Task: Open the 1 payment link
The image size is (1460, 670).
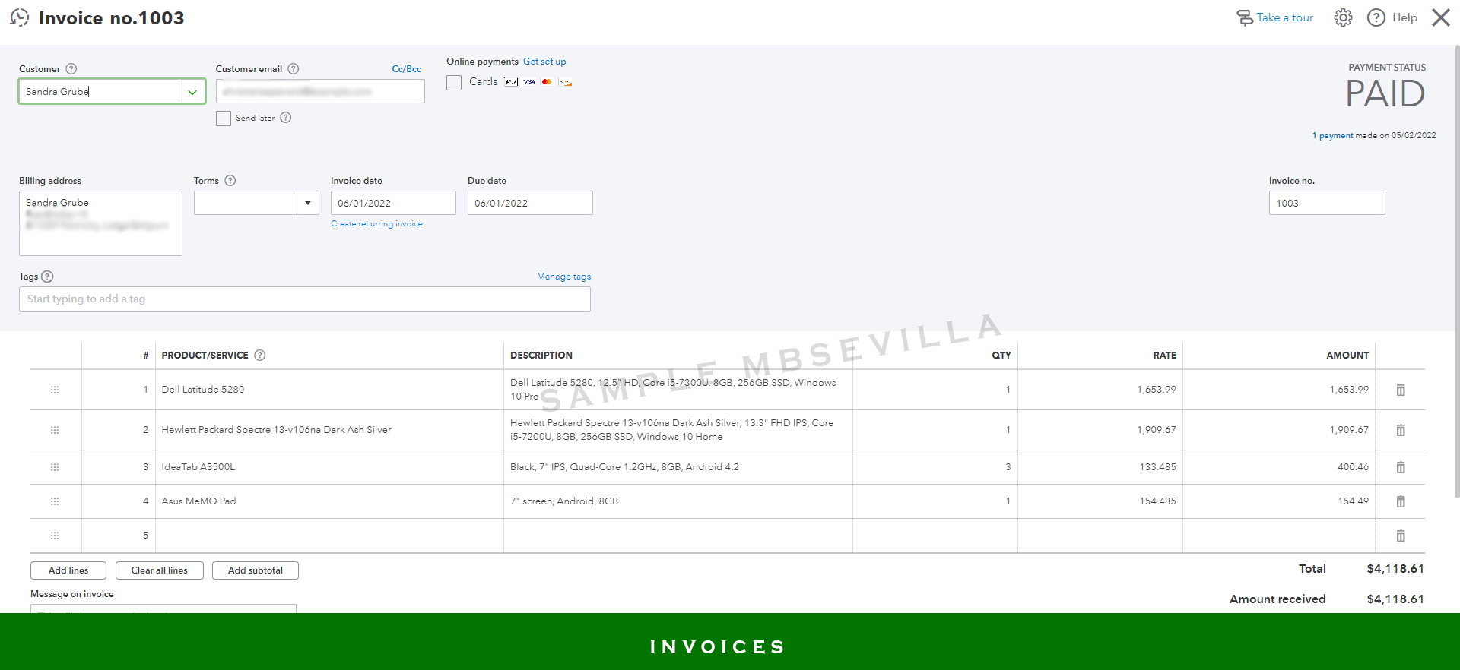Action: (x=1333, y=136)
